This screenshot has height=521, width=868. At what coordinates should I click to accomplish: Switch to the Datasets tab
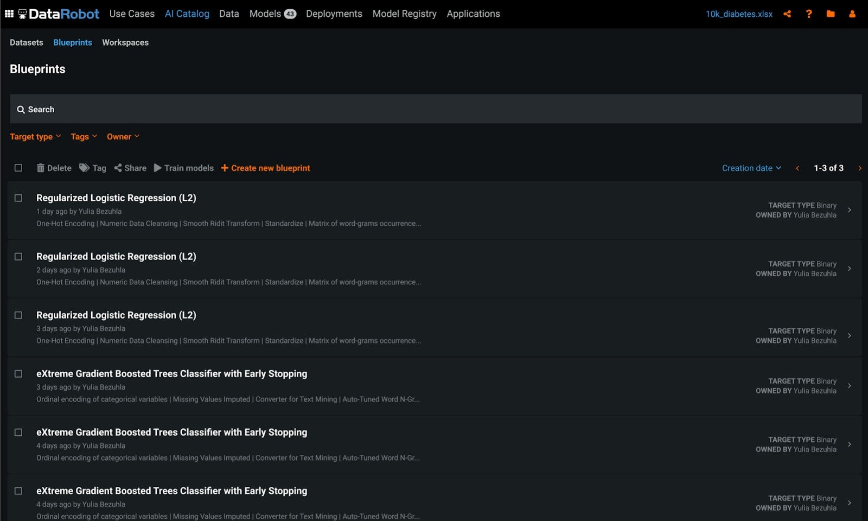point(27,42)
